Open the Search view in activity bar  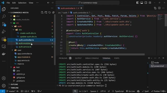click(x=4, y=17)
